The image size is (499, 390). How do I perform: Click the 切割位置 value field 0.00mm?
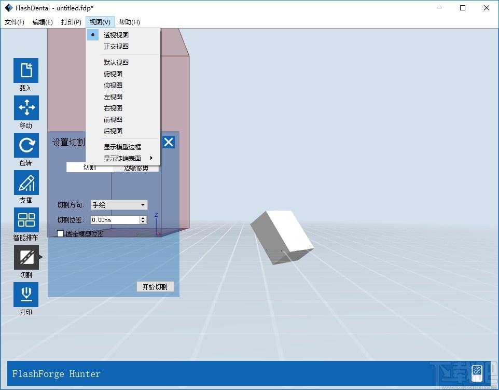click(115, 220)
